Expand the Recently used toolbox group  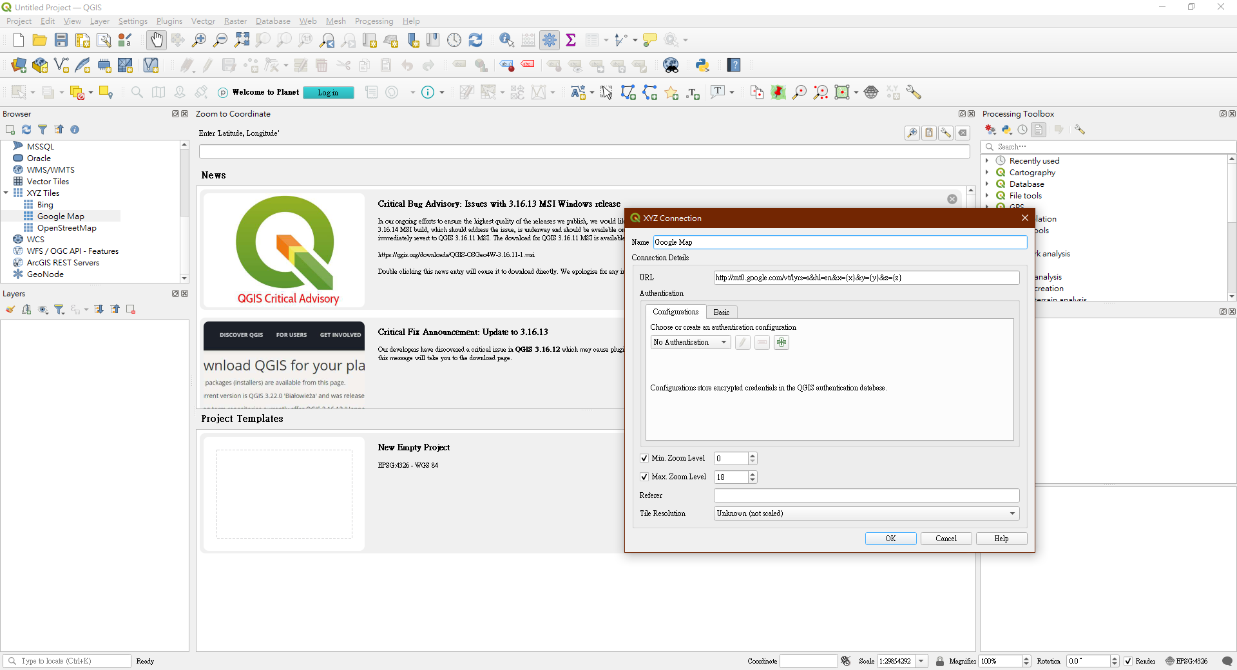pos(986,160)
